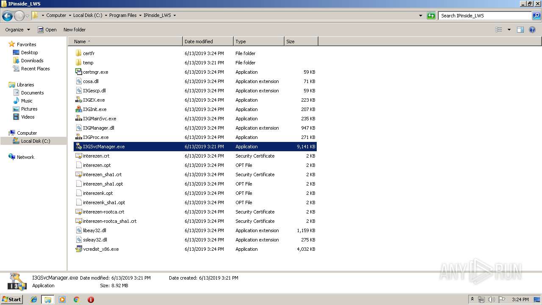Click the Search IPinside_LWS input field
Screen dimensions: 542x305
[485, 16]
